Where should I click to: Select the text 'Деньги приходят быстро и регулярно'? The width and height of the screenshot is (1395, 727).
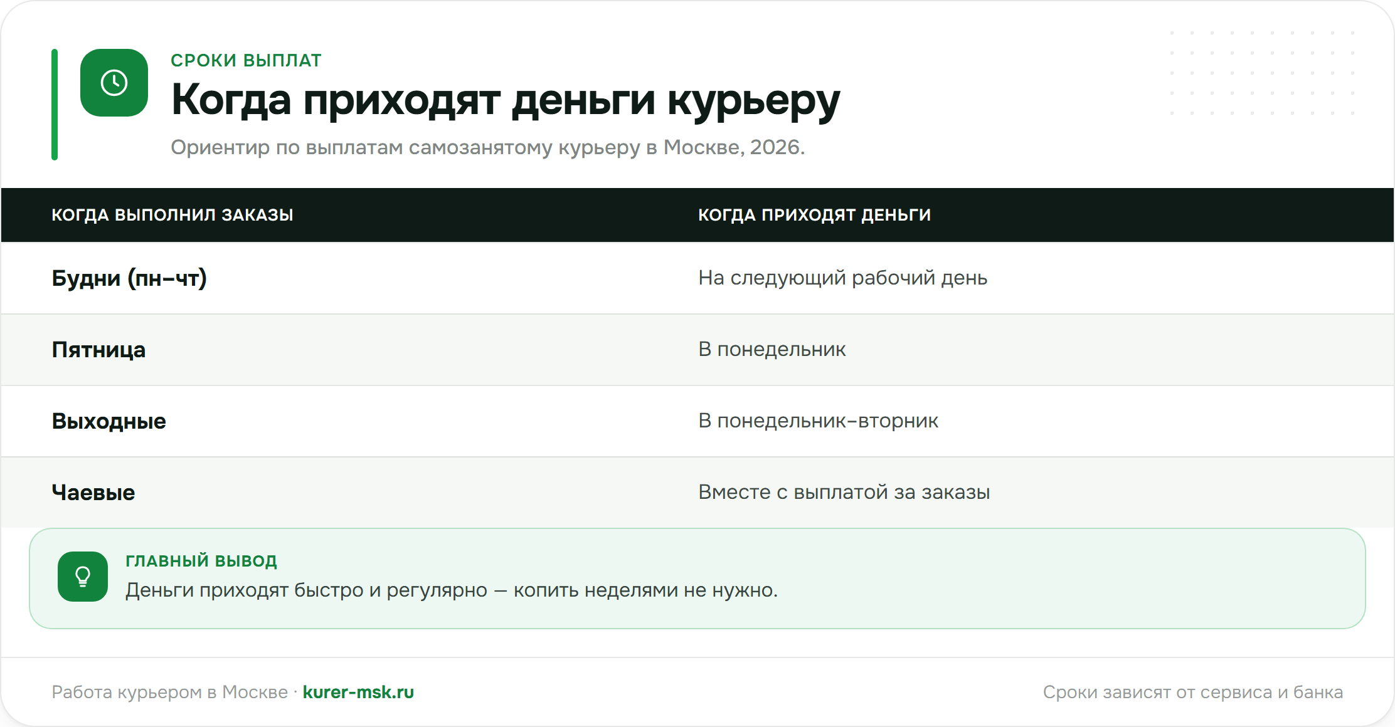[x=306, y=590]
